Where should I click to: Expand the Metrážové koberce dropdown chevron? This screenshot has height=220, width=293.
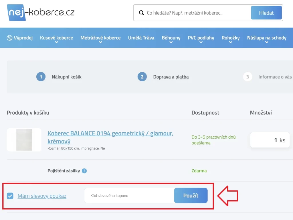(100, 42)
